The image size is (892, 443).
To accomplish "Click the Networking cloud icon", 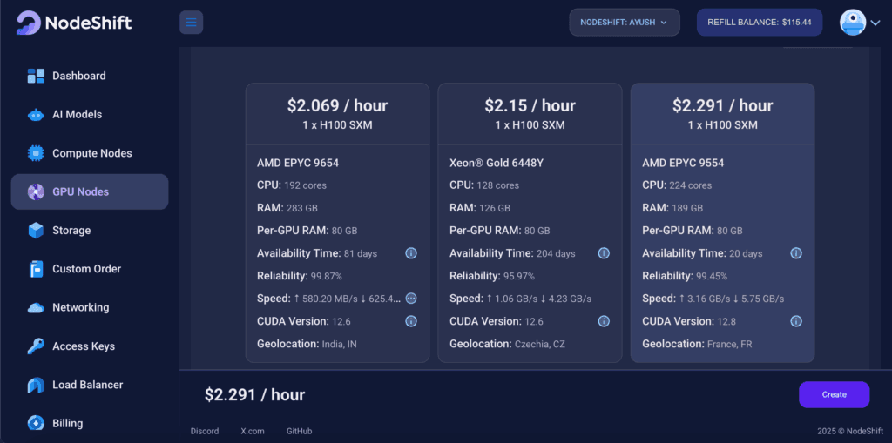I will pos(36,307).
